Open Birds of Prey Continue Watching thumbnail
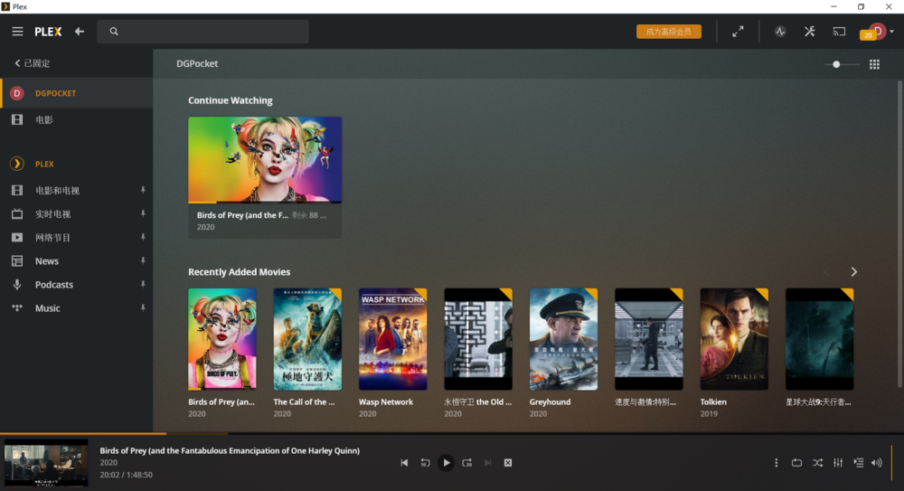 pyautogui.click(x=265, y=160)
